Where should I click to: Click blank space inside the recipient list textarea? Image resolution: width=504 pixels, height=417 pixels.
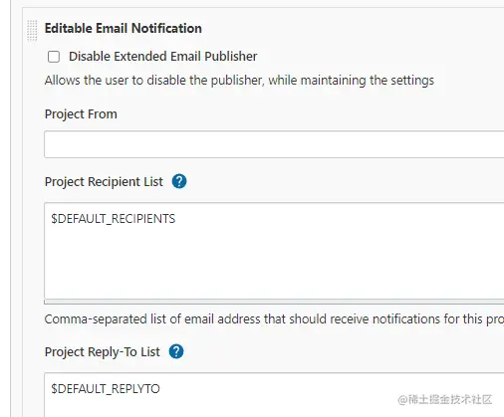[274, 262]
